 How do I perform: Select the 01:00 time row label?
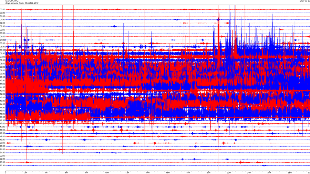coord(2,16)
